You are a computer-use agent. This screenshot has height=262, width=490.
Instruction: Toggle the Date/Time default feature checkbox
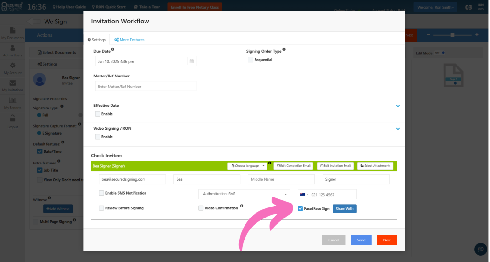[40, 151]
